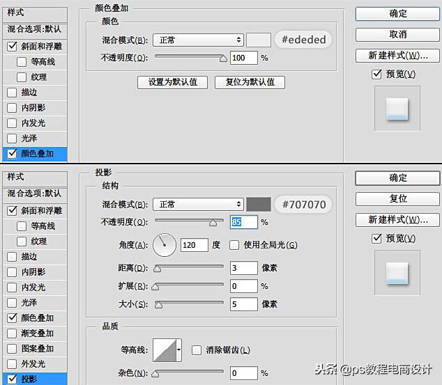Click style preview thumbnail in top dialog
Viewport: 442px width, 385px height.
point(397,109)
